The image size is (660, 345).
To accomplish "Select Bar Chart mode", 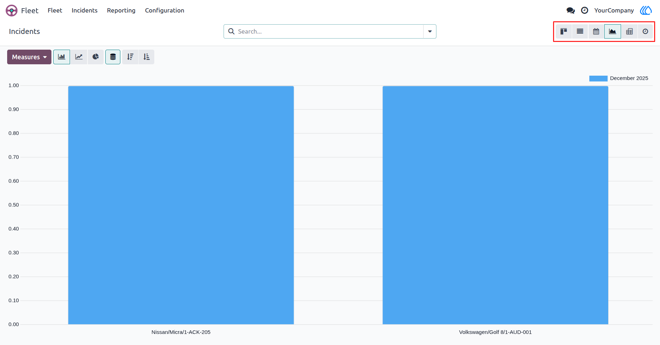I will point(61,57).
